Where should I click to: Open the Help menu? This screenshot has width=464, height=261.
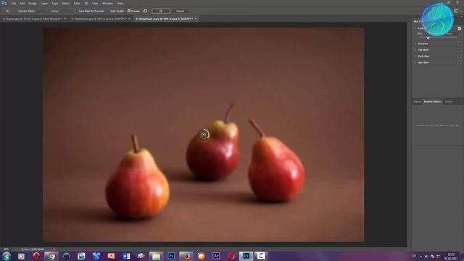pos(120,3)
